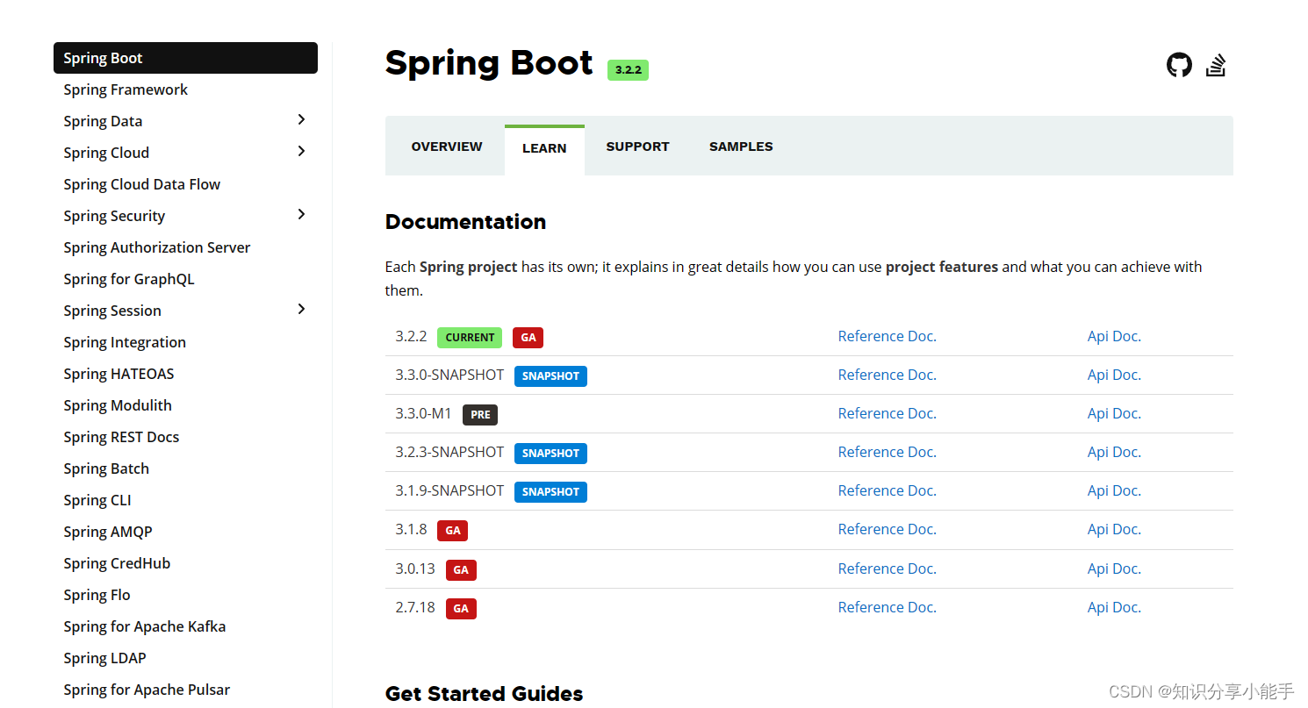The image size is (1308, 708).
Task: Open Spring Cloud project link
Action: click(x=106, y=153)
